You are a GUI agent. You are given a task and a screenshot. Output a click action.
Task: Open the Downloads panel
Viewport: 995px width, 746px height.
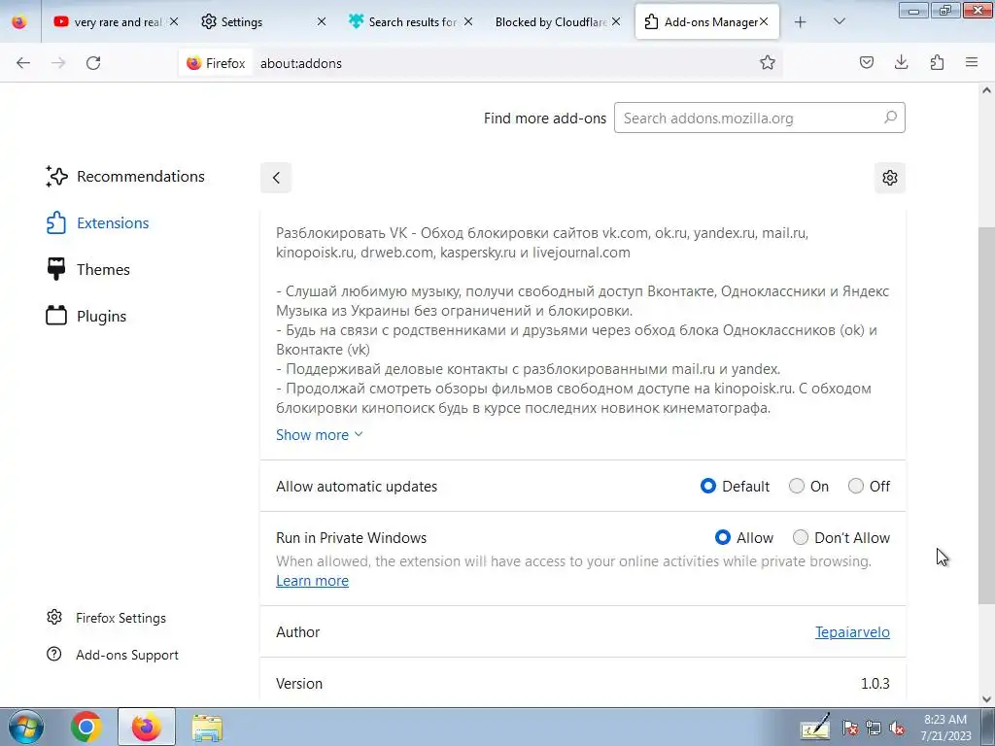tap(901, 62)
